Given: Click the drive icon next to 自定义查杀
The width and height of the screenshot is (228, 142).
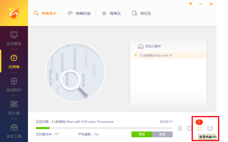Looking at the screenshot, I should click(x=141, y=46).
